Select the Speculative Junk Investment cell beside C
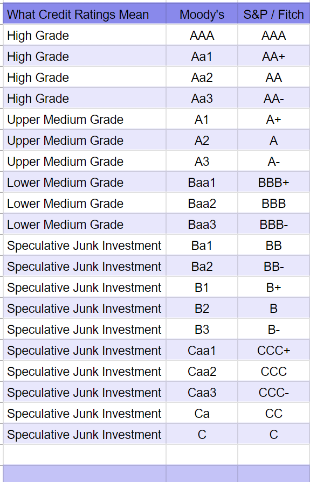Screen dimensions: 310x482 [x=84, y=435]
